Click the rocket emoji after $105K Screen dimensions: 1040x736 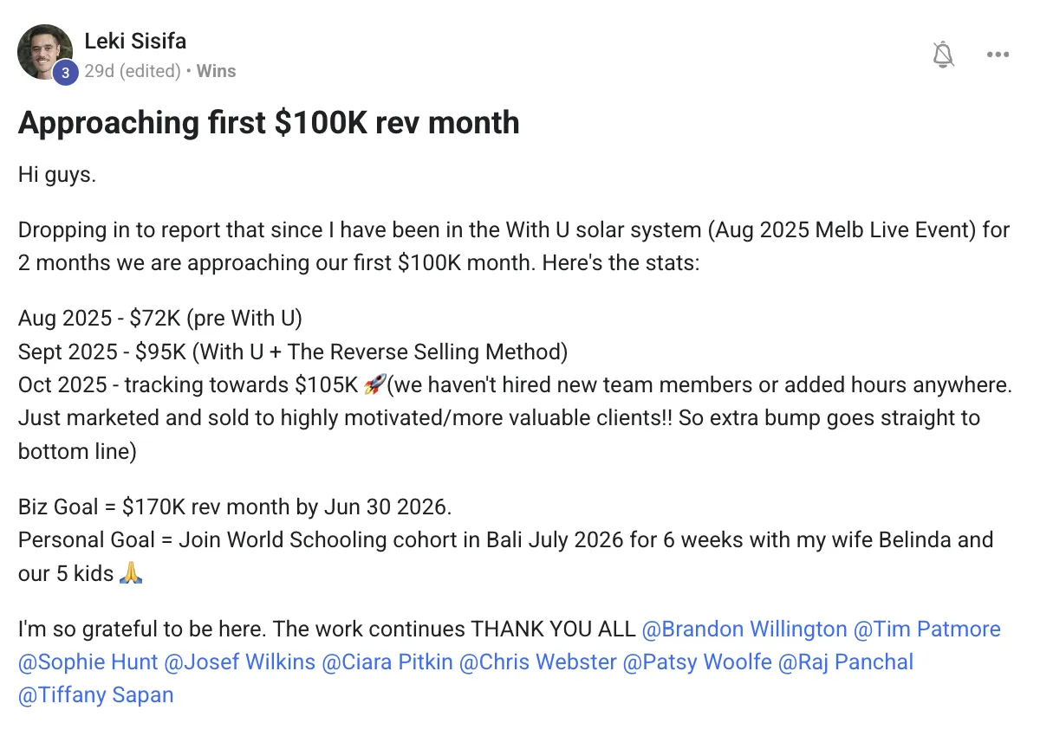374,385
